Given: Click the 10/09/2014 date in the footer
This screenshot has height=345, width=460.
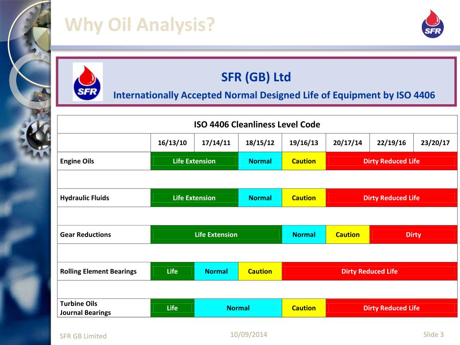Looking at the screenshot, I should click(249, 334).
